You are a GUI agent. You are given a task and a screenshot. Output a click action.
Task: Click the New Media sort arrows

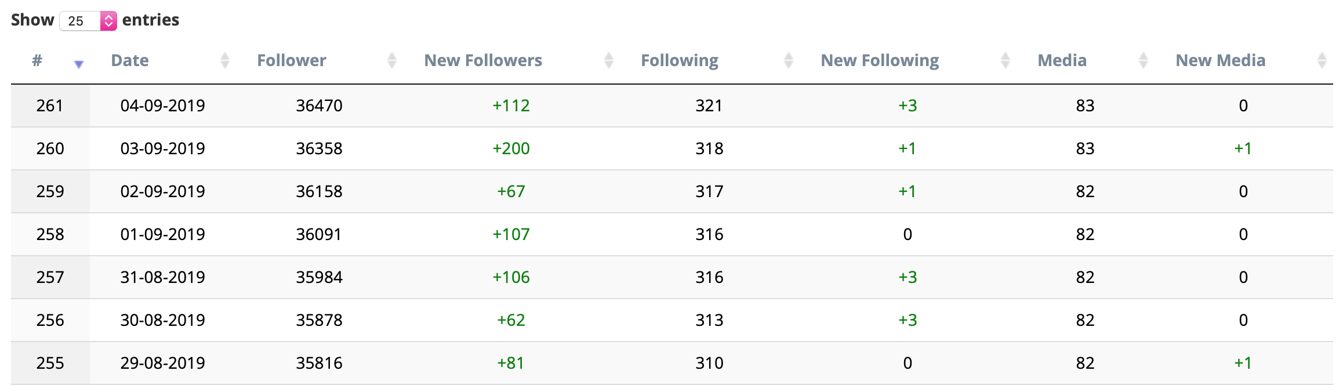[x=1322, y=60]
